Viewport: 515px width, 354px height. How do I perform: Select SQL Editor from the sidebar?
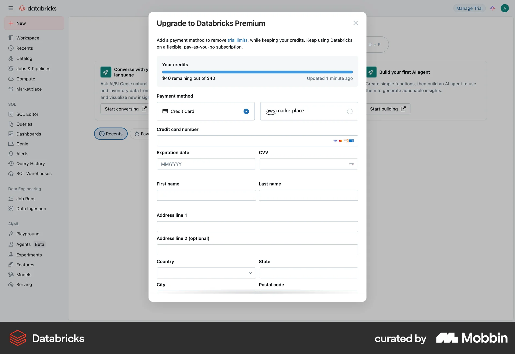pyautogui.click(x=27, y=114)
